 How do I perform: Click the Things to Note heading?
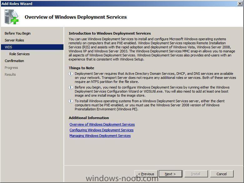coord(81,68)
